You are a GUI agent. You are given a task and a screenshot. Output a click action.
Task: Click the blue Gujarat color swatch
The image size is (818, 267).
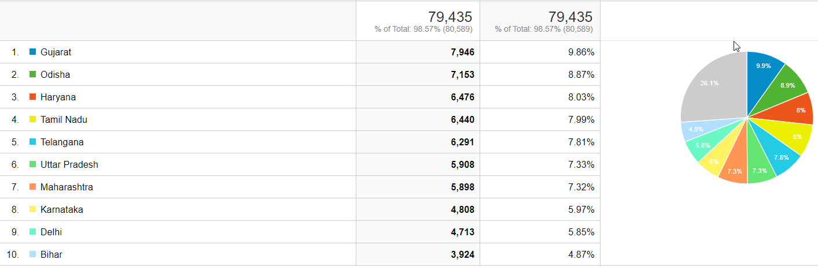point(33,52)
